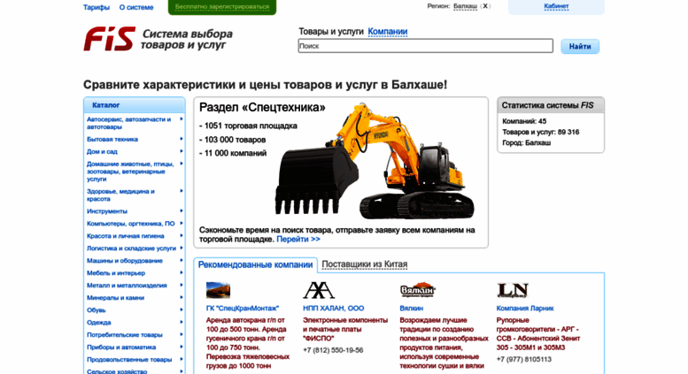The image size is (688, 374).
Task: Open the Тарифы menu item
Action: [x=97, y=7]
